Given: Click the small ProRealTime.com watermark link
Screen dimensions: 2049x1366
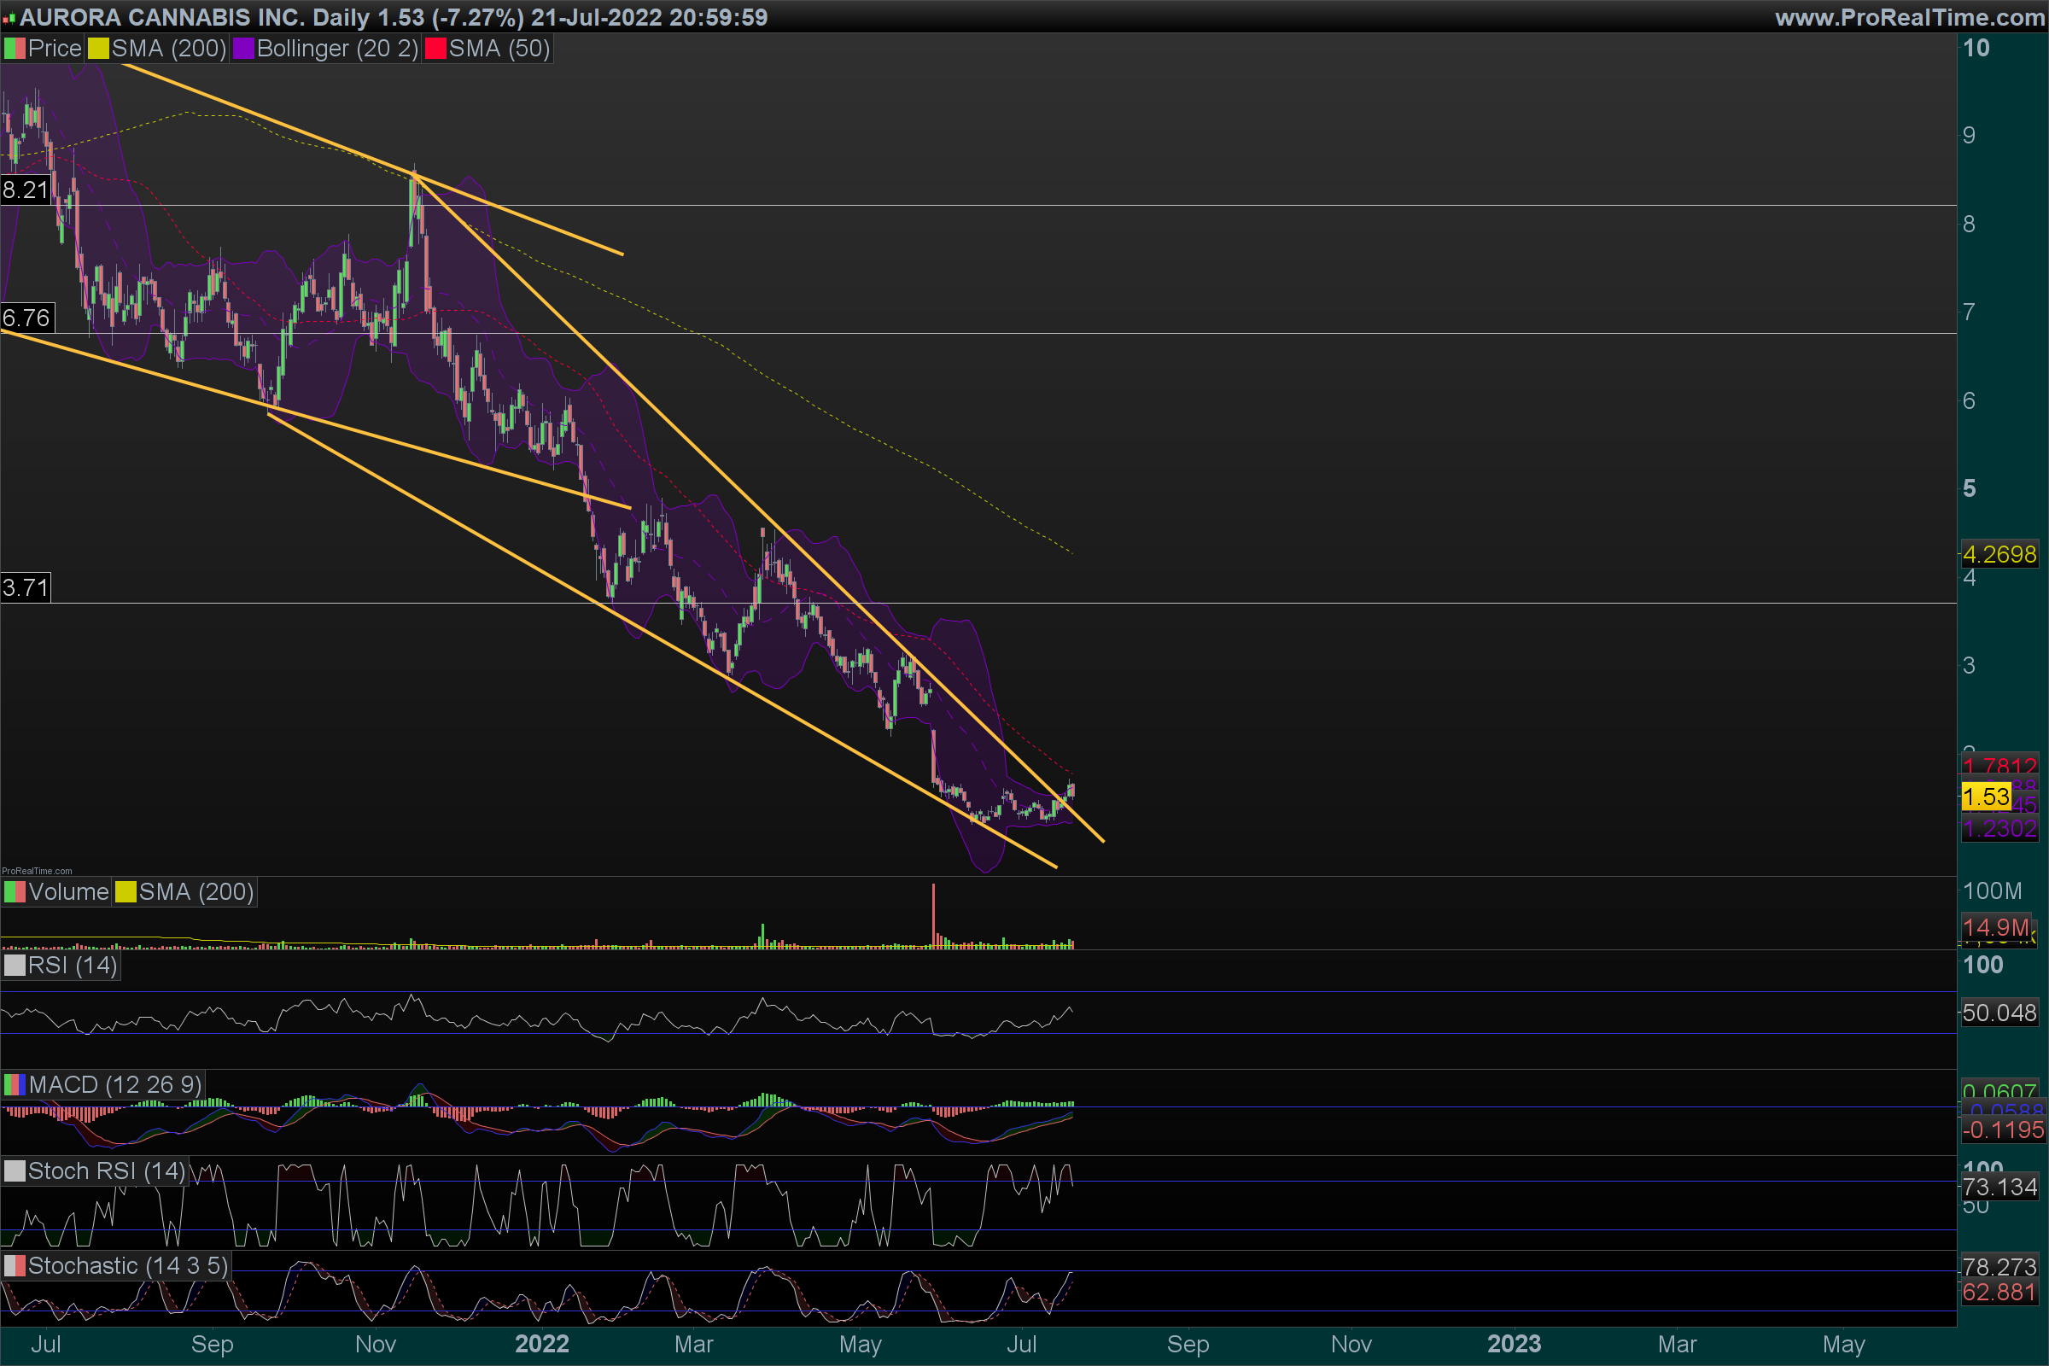Looking at the screenshot, I should [37, 870].
